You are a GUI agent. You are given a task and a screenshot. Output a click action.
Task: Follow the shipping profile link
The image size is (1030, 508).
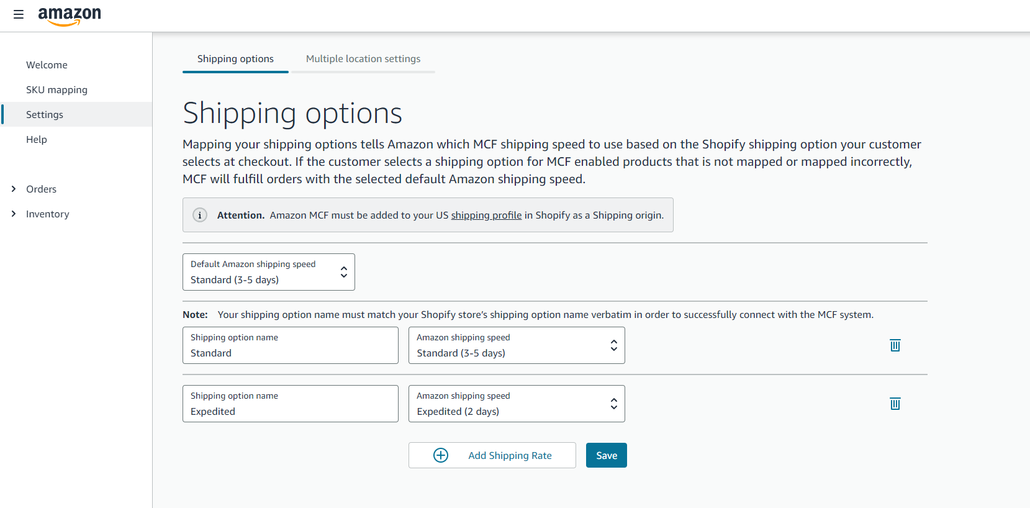[486, 215]
